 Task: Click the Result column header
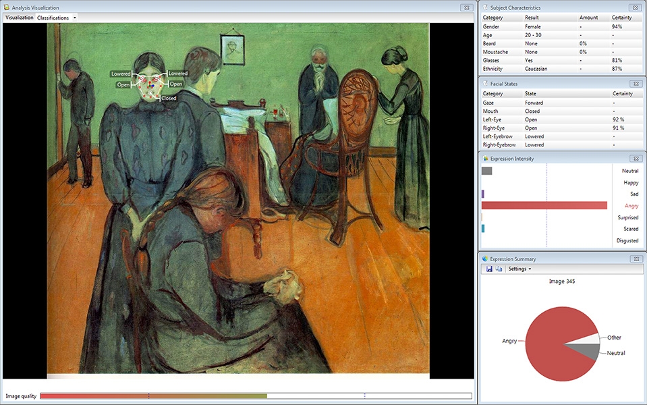pyautogui.click(x=532, y=18)
